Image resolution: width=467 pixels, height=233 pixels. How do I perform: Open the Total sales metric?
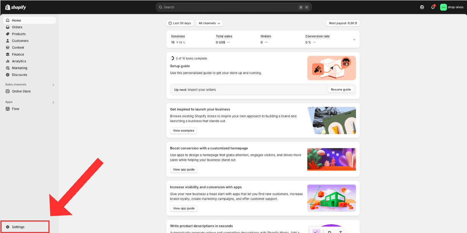(x=224, y=36)
